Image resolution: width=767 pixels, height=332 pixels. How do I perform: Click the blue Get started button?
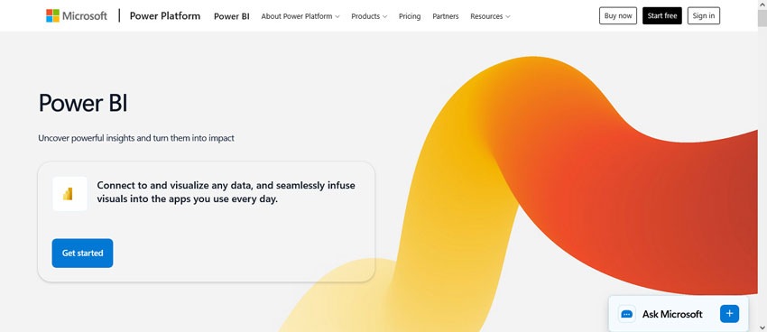point(82,253)
